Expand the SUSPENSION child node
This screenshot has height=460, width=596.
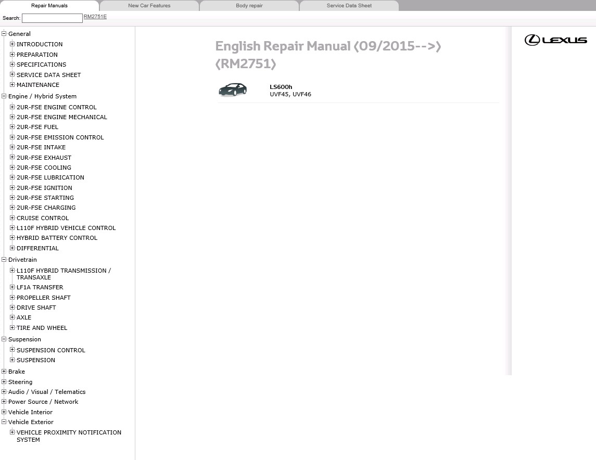(x=12, y=360)
